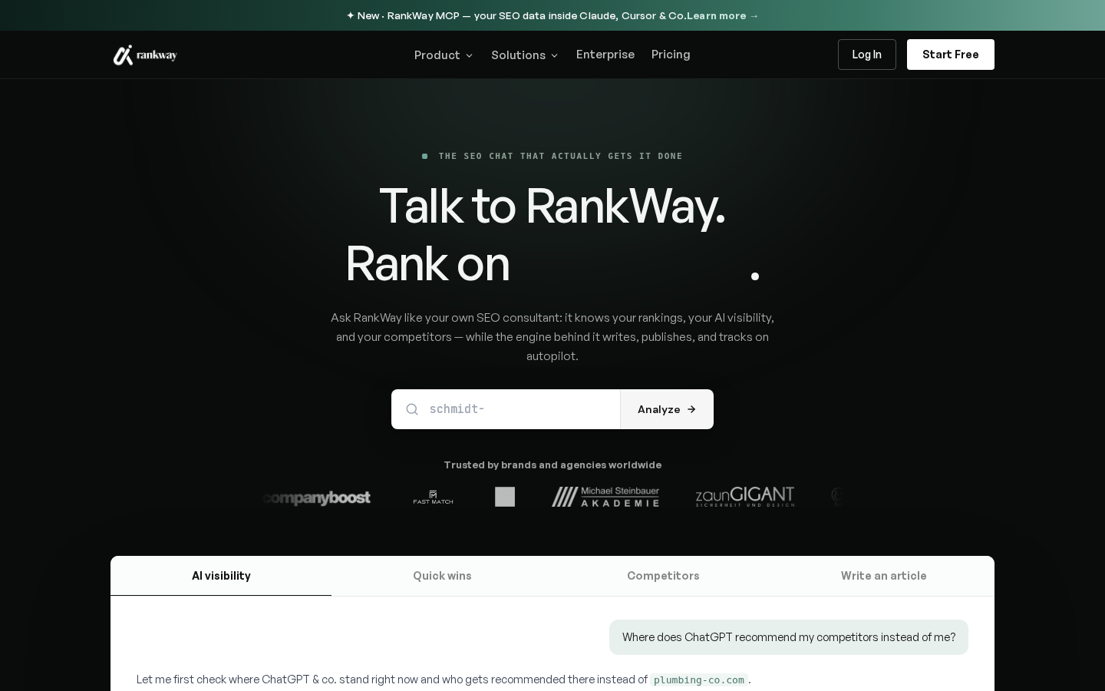Click the 'Ask RankWay like your own SEO consultant' paragraph
1105x691 pixels.
tap(552, 336)
